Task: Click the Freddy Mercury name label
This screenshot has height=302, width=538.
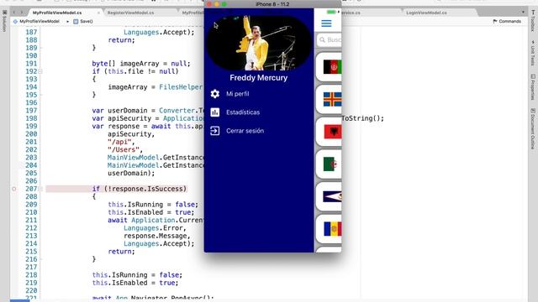Action: click(259, 78)
